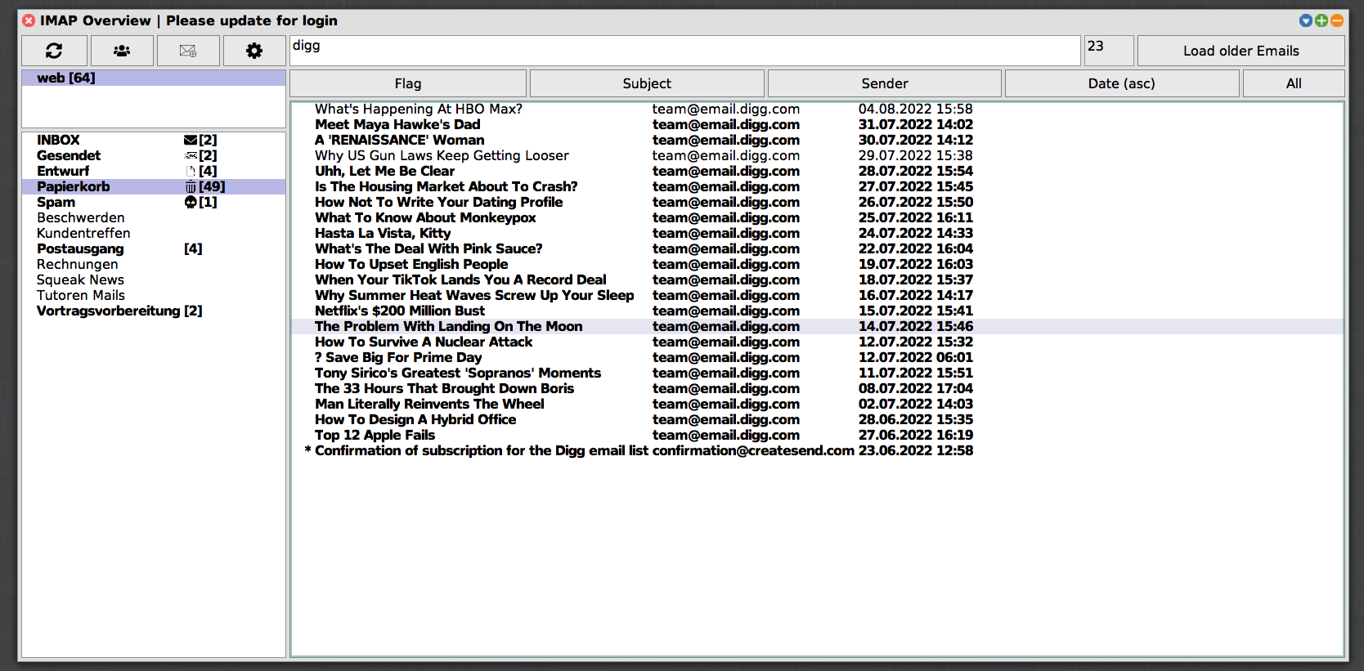Sort by Flag column
This screenshot has width=1364, height=671.
408,83
